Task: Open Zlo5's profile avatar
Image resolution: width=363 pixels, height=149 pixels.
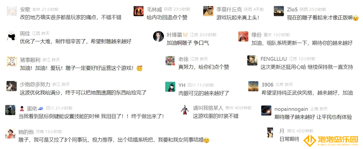Action: [x=279, y=11]
